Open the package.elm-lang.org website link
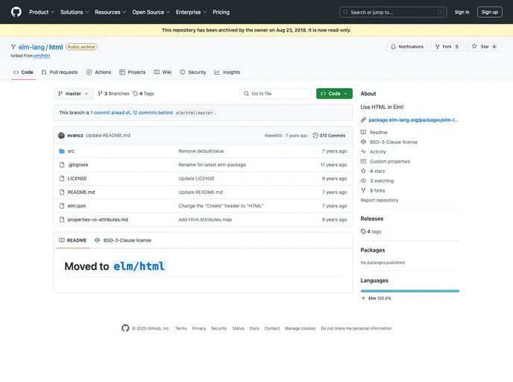The width and height of the screenshot is (513, 382). (413, 120)
